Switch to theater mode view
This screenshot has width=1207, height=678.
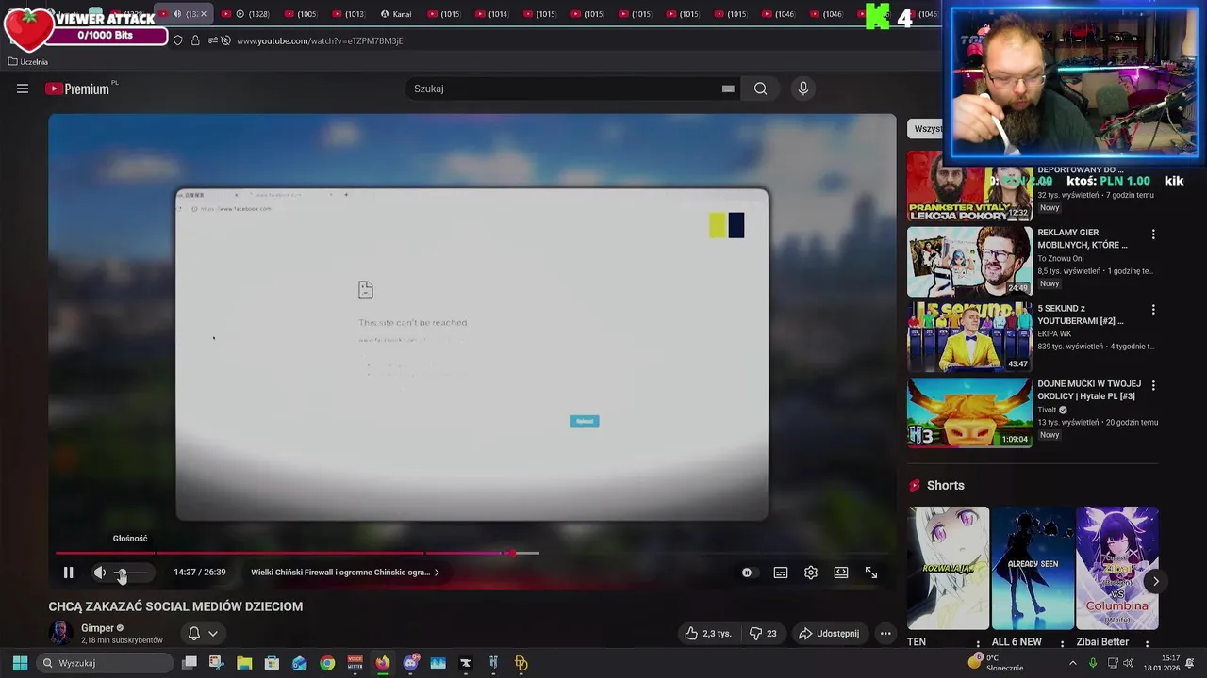(841, 573)
